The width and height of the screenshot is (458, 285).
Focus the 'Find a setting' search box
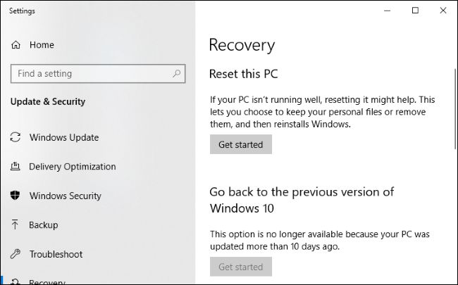pyautogui.click(x=92, y=73)
